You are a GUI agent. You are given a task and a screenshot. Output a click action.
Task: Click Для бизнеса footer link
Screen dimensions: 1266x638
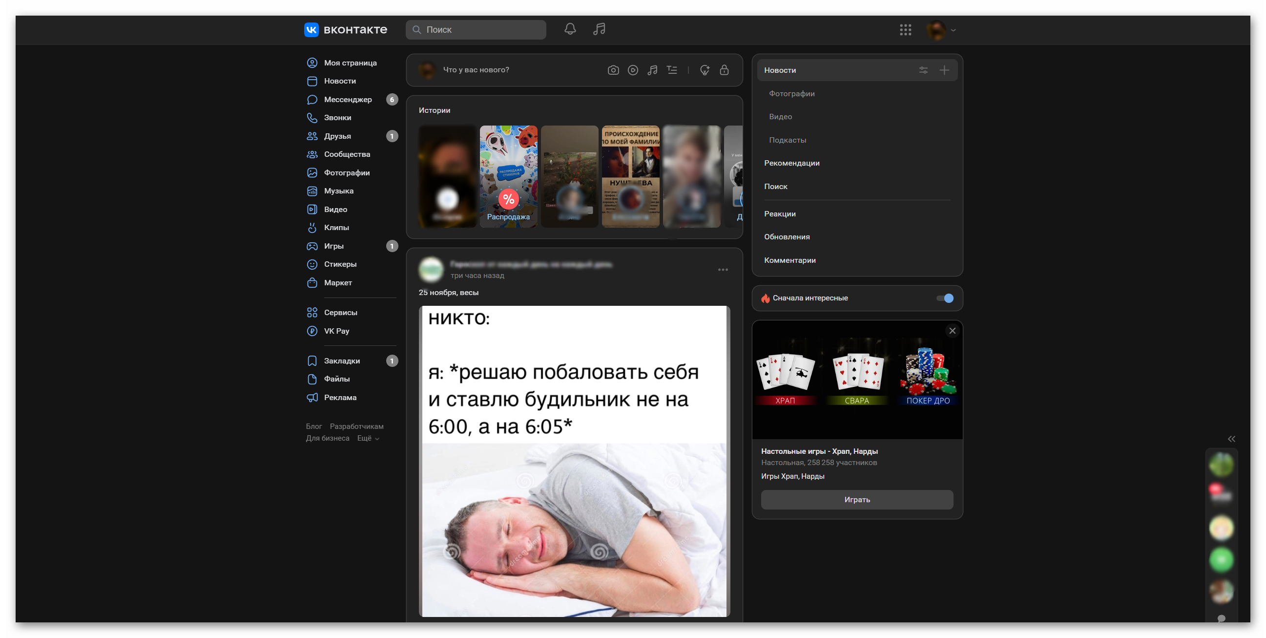(x=327, y=438)
